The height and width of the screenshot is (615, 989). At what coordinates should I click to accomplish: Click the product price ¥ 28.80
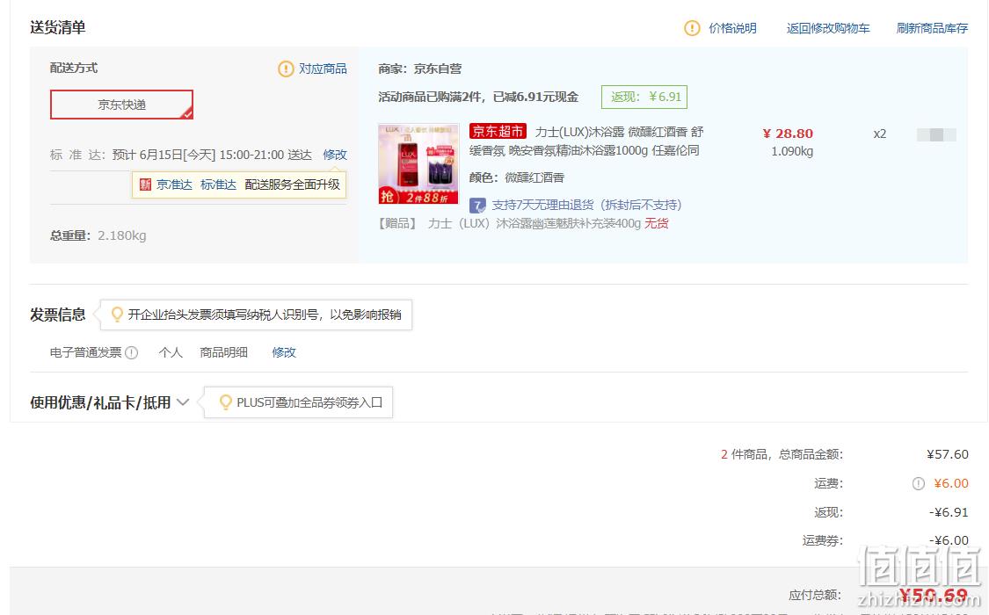tap(788, 134)
